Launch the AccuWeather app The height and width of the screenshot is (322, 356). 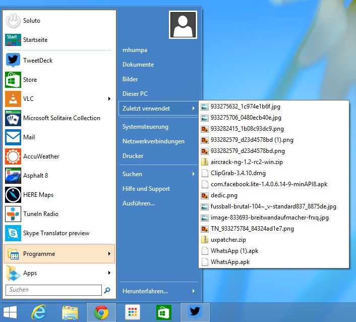(x=41, y=156)
